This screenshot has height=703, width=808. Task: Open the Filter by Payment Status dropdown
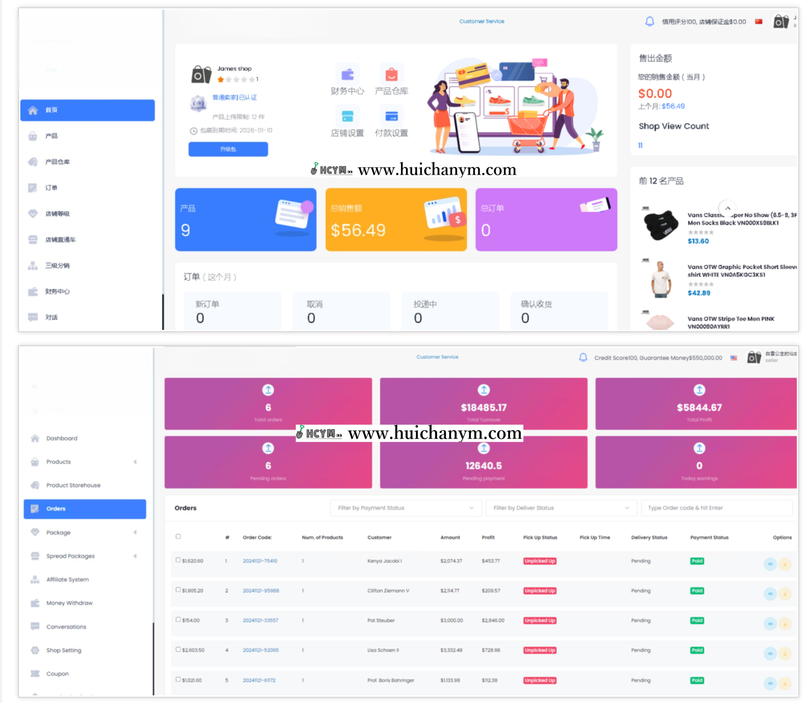[406, 508]
